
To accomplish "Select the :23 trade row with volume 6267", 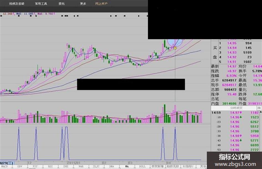I will pyautogui.click(x=235, y=122).
